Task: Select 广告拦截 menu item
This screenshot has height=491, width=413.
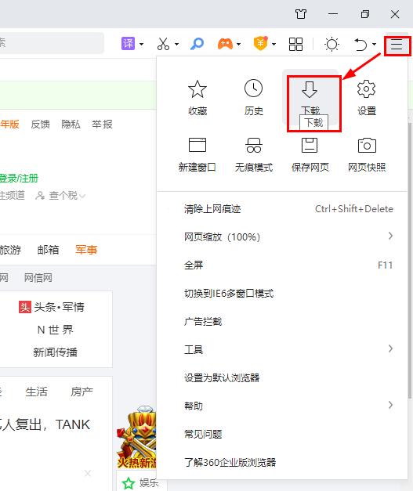Action: point(282,322)
